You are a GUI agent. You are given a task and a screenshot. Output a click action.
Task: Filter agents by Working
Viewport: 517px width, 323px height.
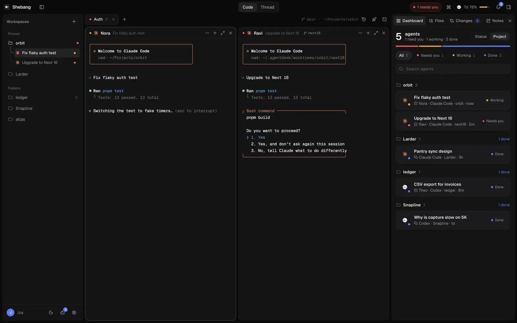[463, 56]
